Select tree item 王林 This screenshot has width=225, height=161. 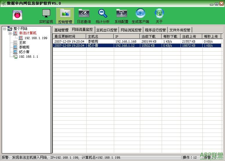(23, 43)
